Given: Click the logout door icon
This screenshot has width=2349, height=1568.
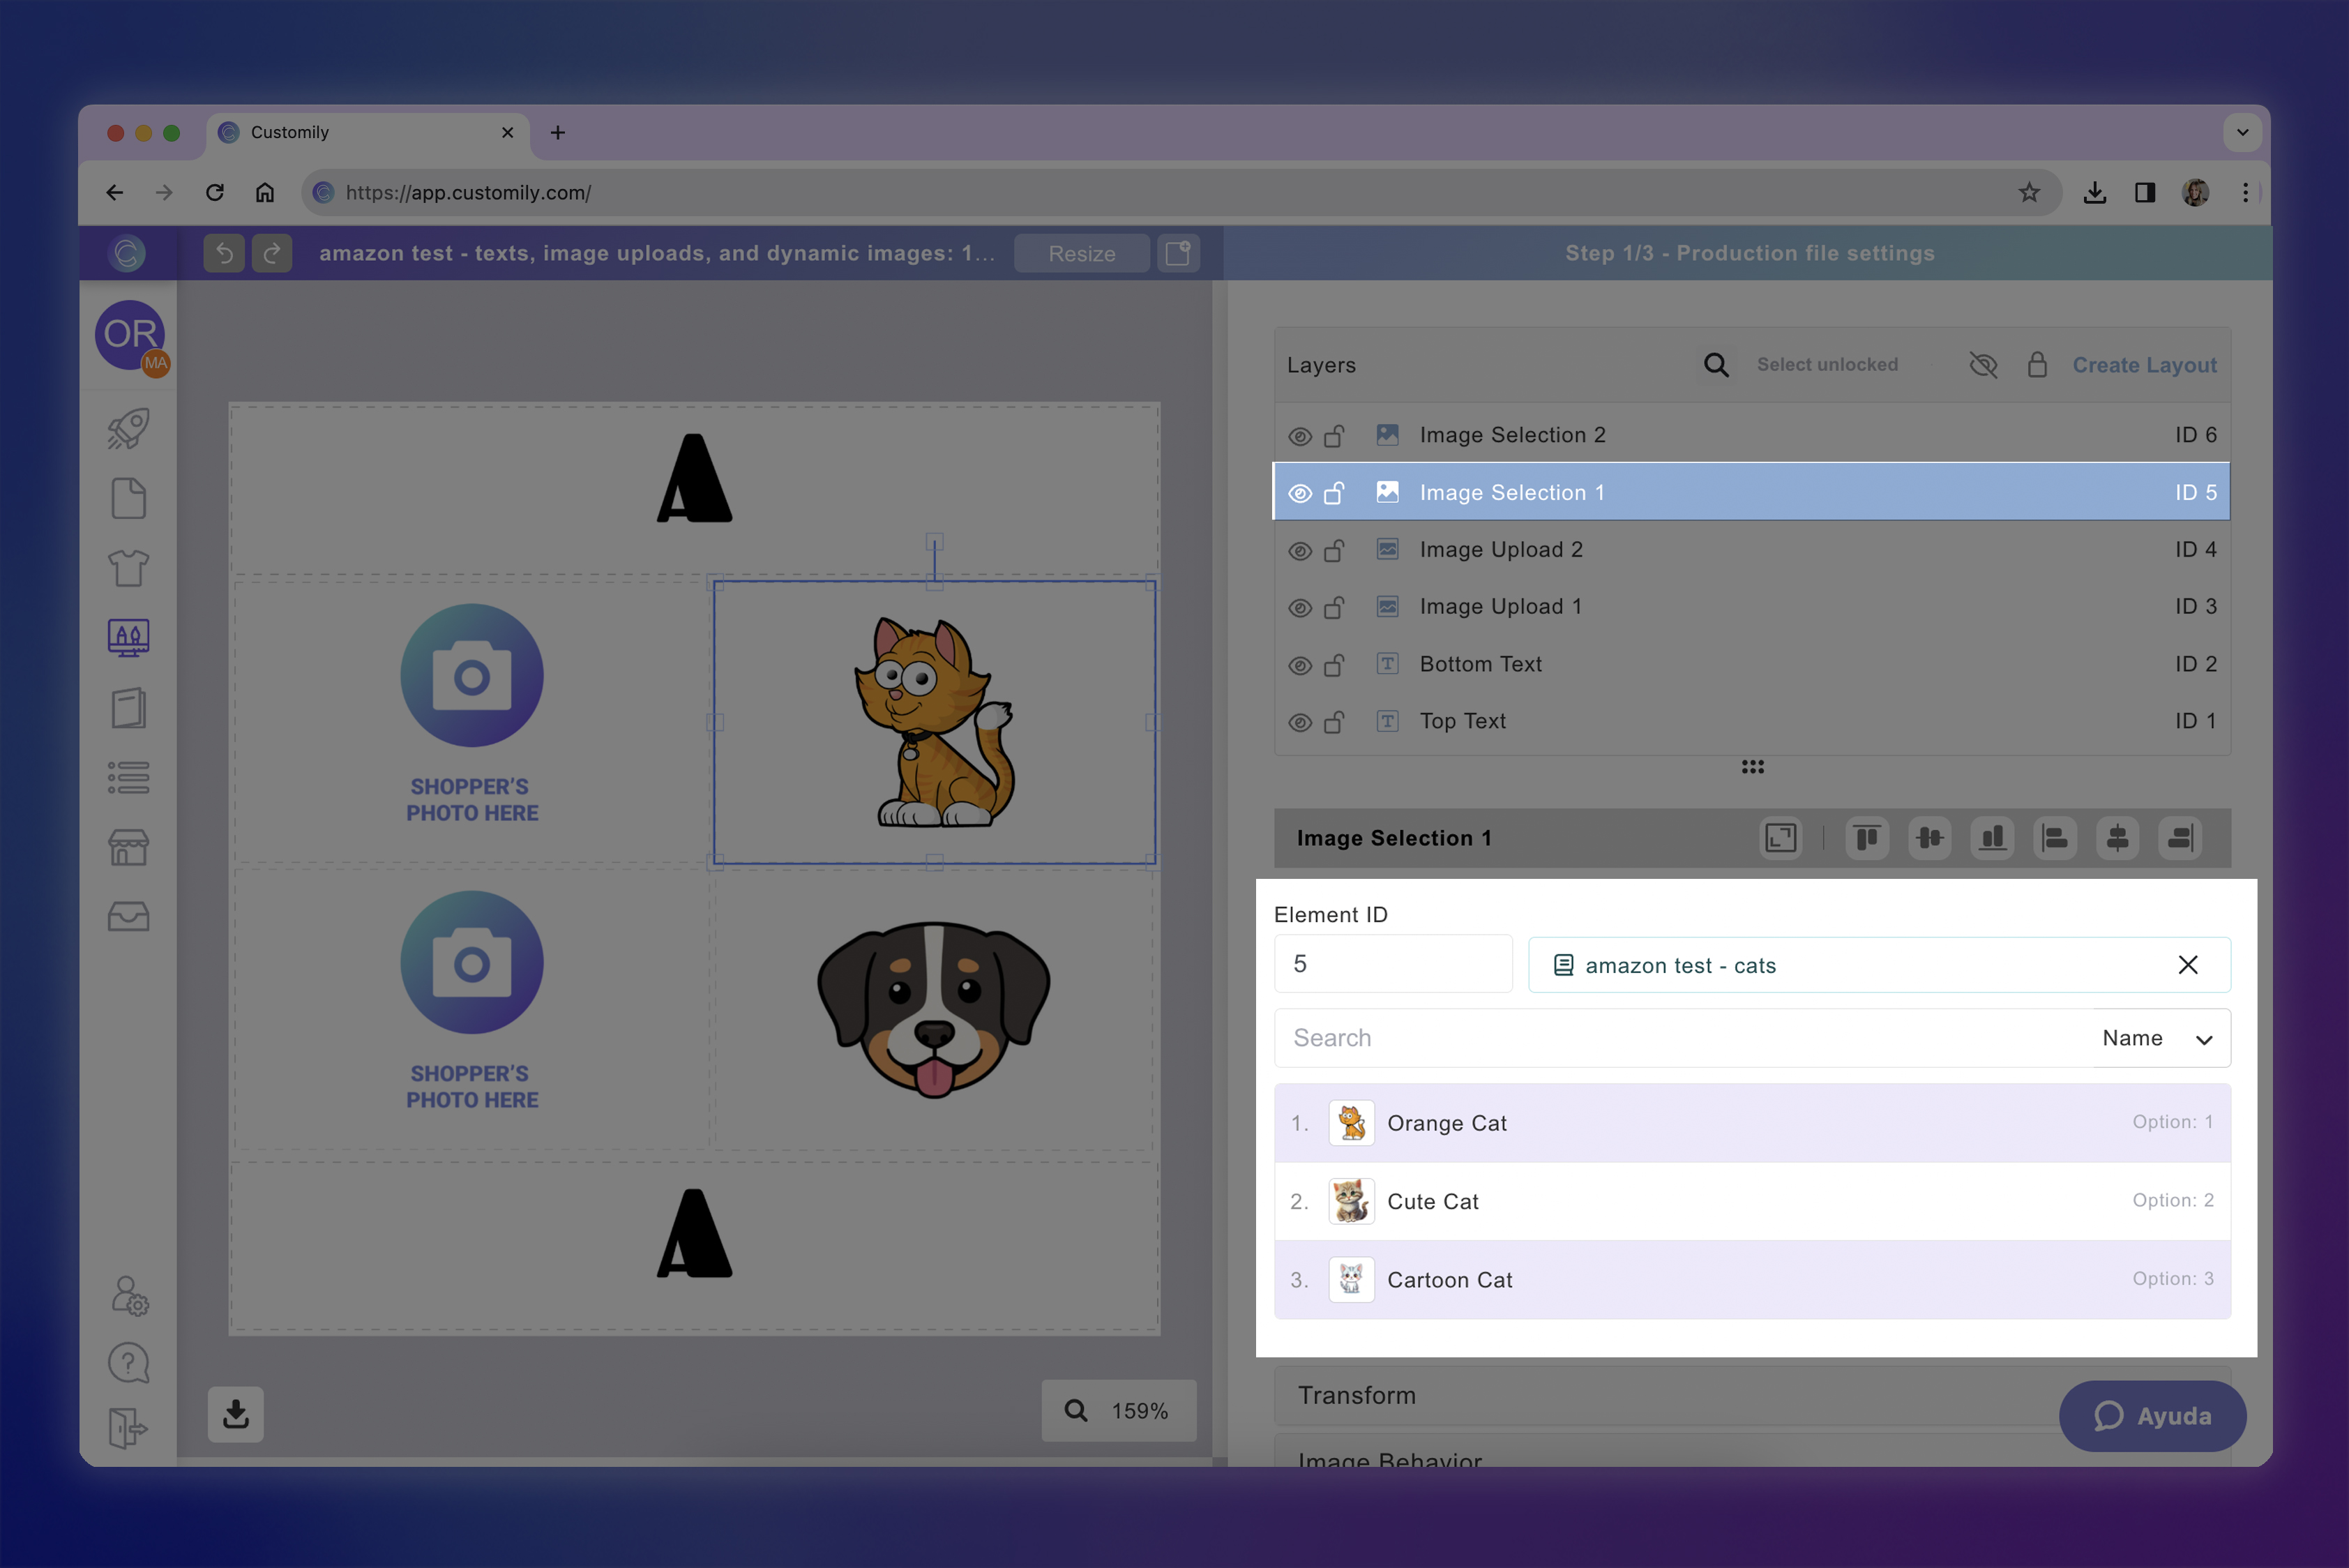Looking at the screenshot, I should [x=128, y=1428].
